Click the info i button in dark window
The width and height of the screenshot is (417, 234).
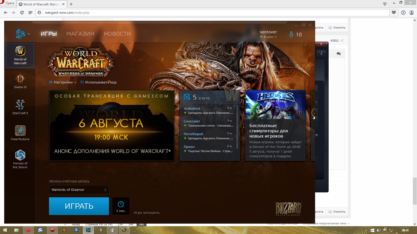(321, 53)
